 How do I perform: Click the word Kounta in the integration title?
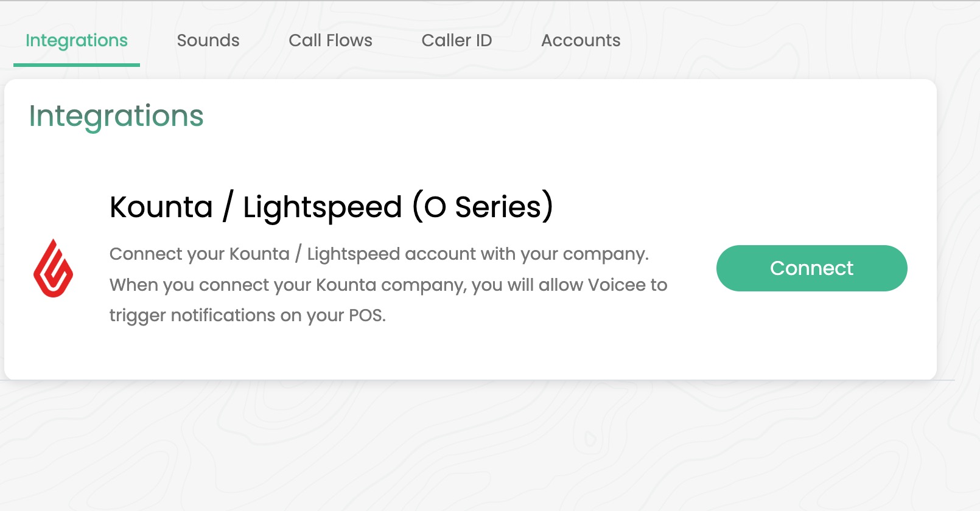click(x=161, y=207)
